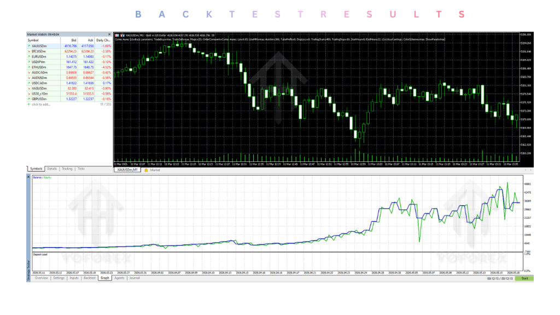Switch to Symbols tab in Market Watch
The height and width of the screenshot is (315, 560).
click(36, 168)
